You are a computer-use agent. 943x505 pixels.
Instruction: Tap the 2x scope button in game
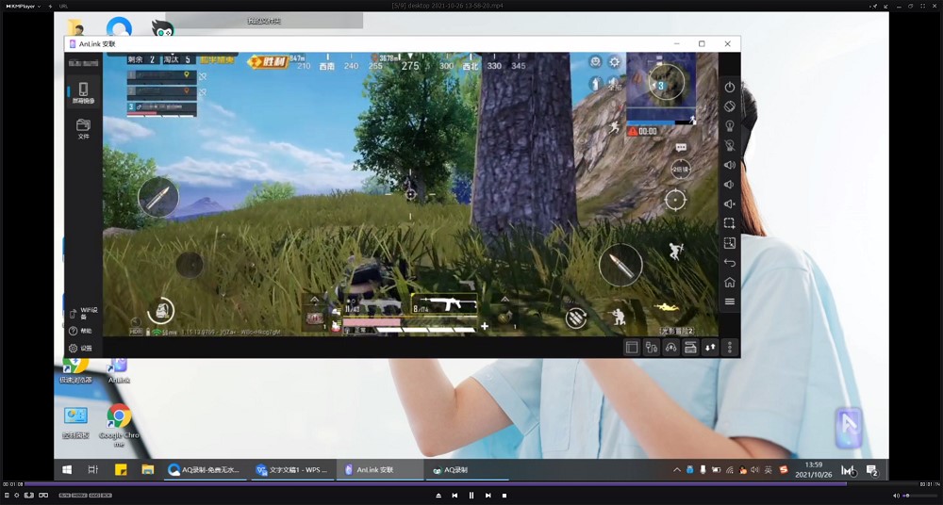pos(680,170)
